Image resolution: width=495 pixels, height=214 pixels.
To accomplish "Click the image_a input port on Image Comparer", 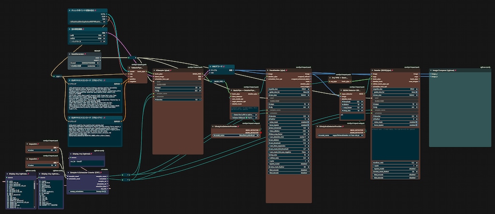I will 431,74.
